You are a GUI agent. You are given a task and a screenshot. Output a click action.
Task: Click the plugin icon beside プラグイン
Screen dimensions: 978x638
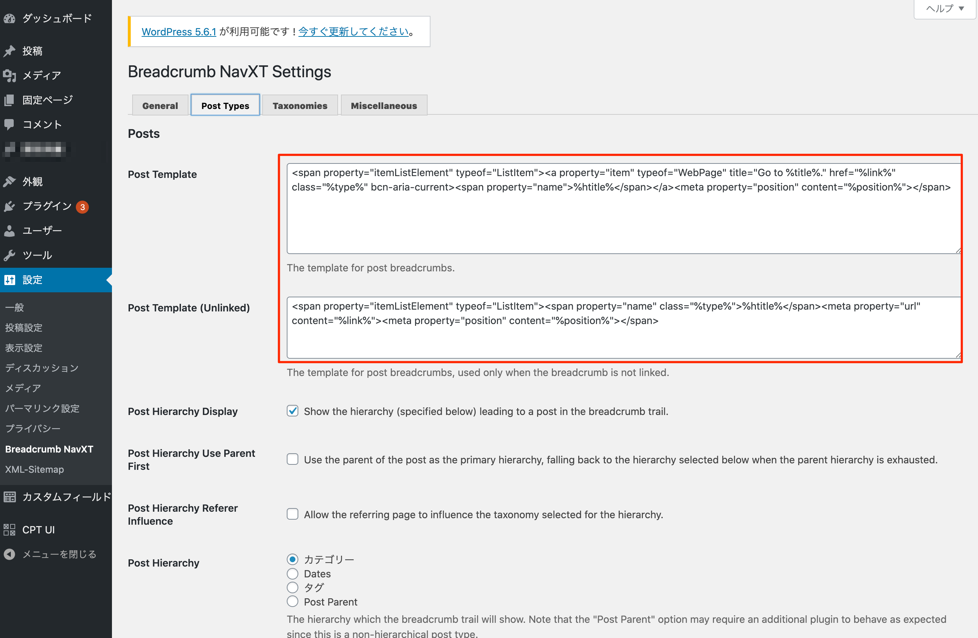point(9,206)
